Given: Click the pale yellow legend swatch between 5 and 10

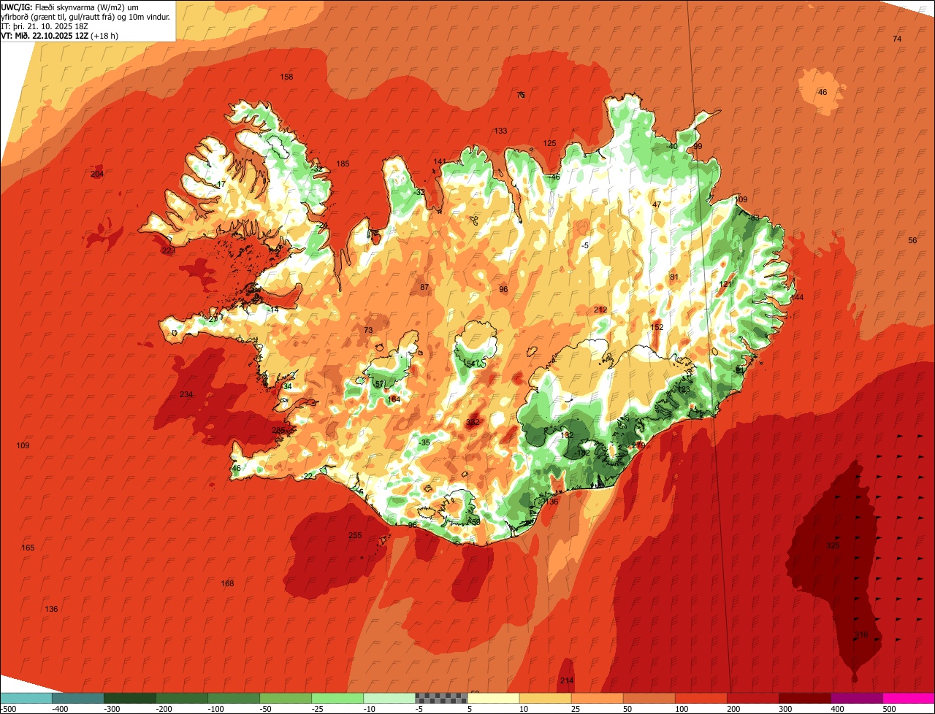Looking at the screenshot, I should click(x=493, y=698).
